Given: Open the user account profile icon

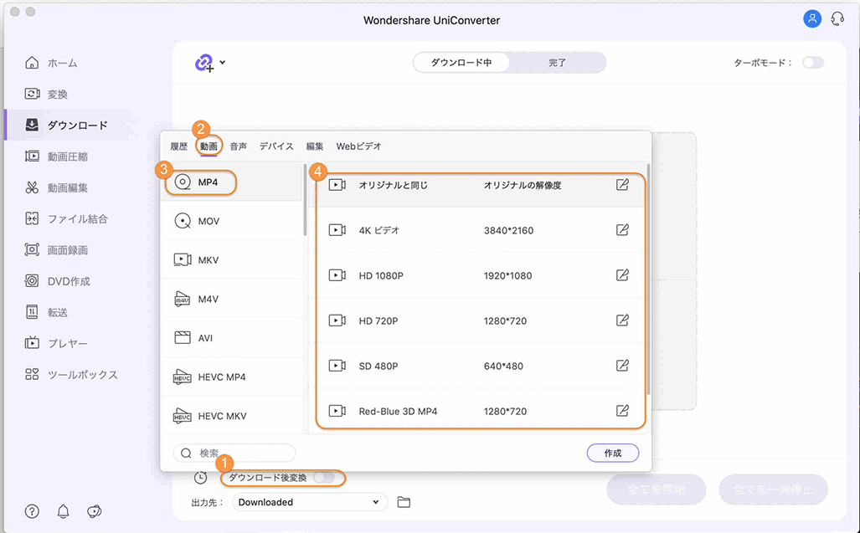Looking at the screenshot, I should pos(811,18).
